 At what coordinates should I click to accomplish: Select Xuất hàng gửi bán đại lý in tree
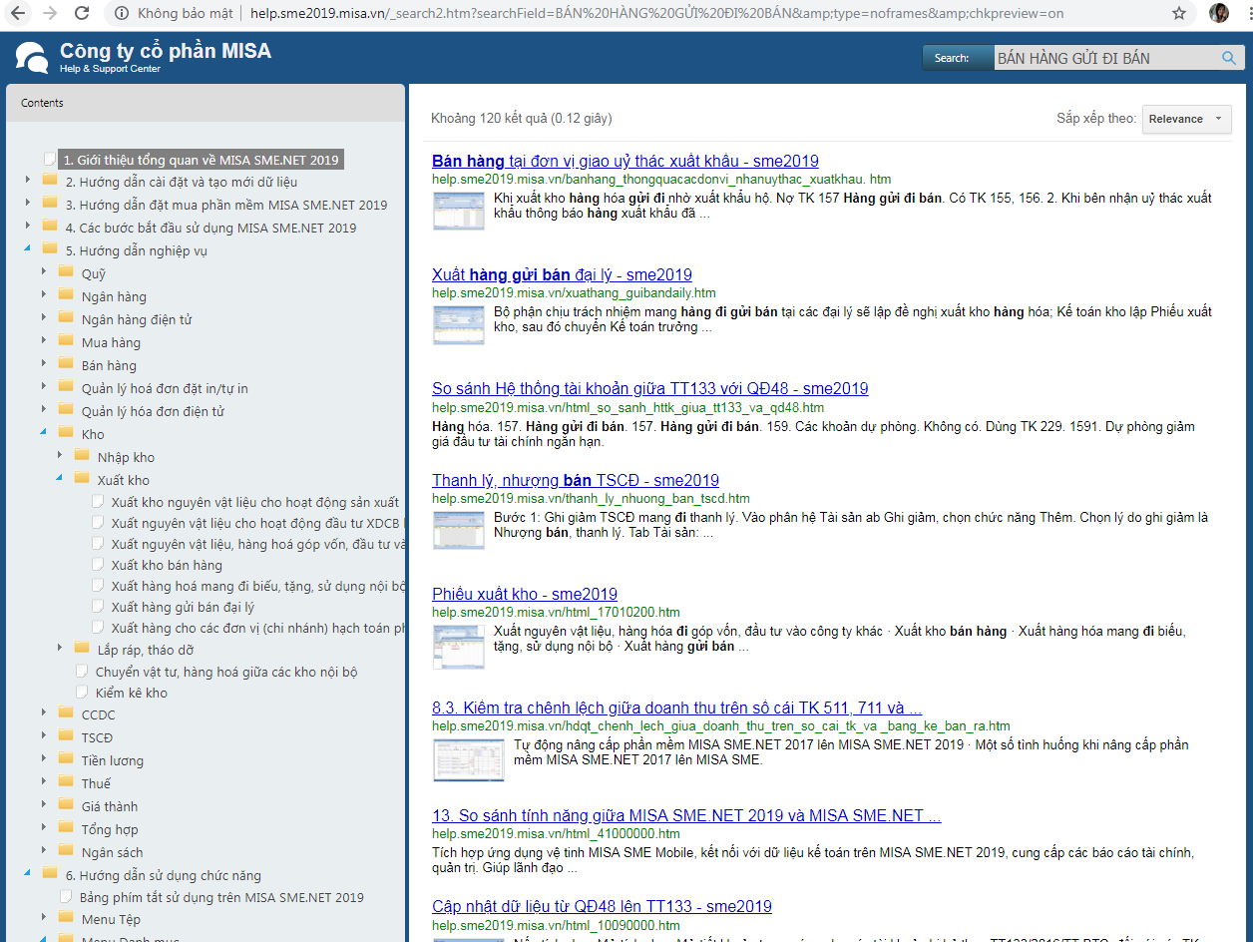[183, 607]
